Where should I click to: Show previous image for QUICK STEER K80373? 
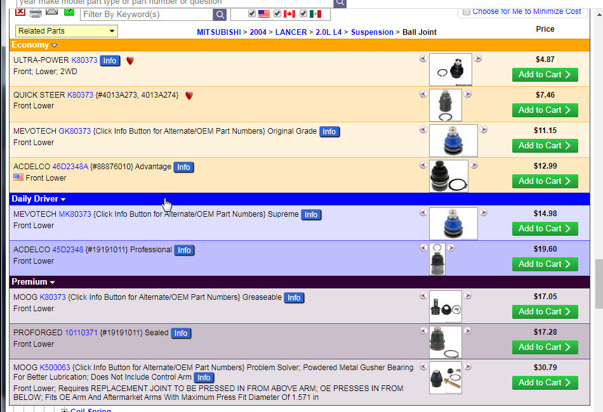423,94
